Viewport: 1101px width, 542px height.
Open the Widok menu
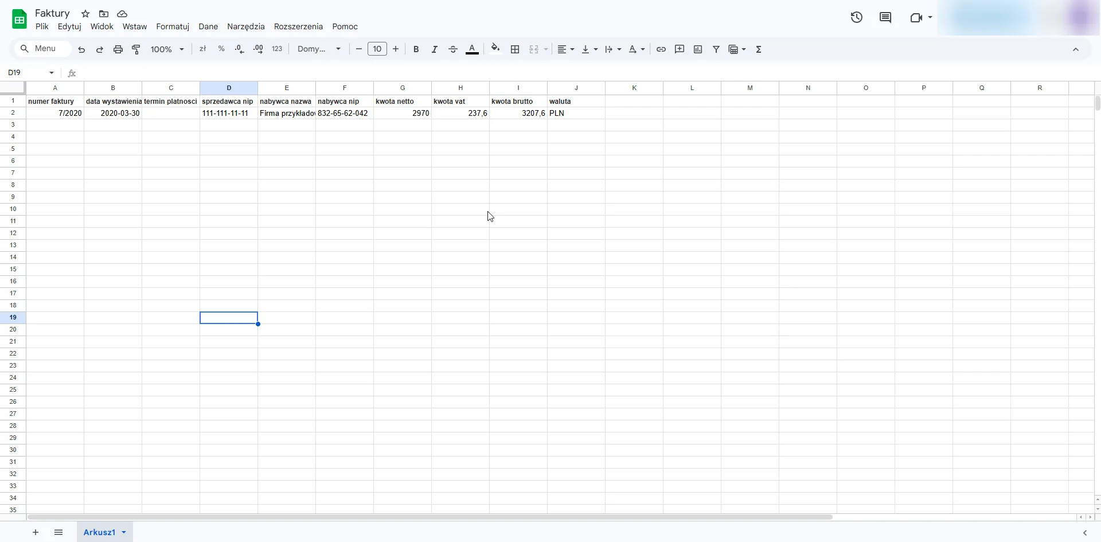click(x=101, y=26)
